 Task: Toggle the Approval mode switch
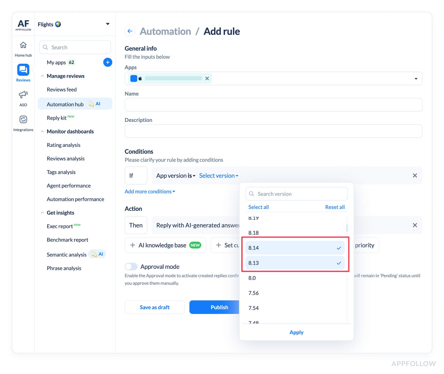(131, 266)
